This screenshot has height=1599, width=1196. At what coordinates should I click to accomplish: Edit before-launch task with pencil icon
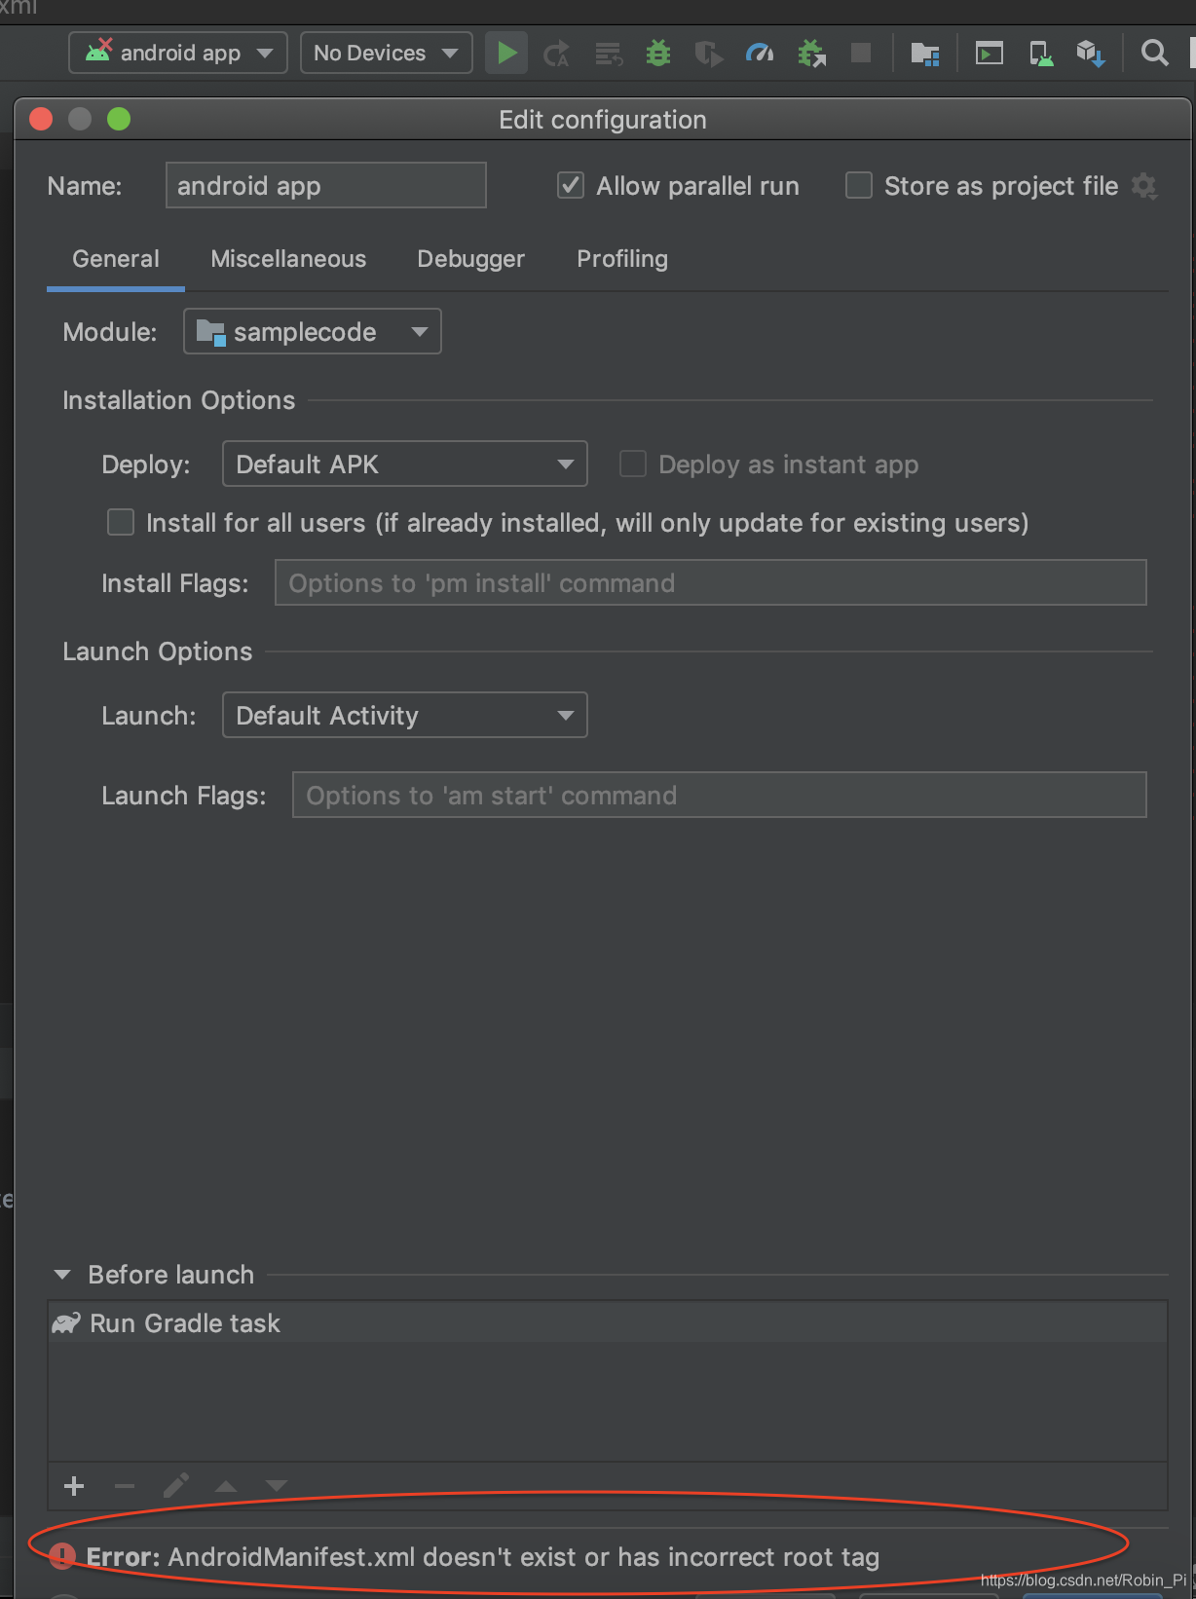[175, 1486]
